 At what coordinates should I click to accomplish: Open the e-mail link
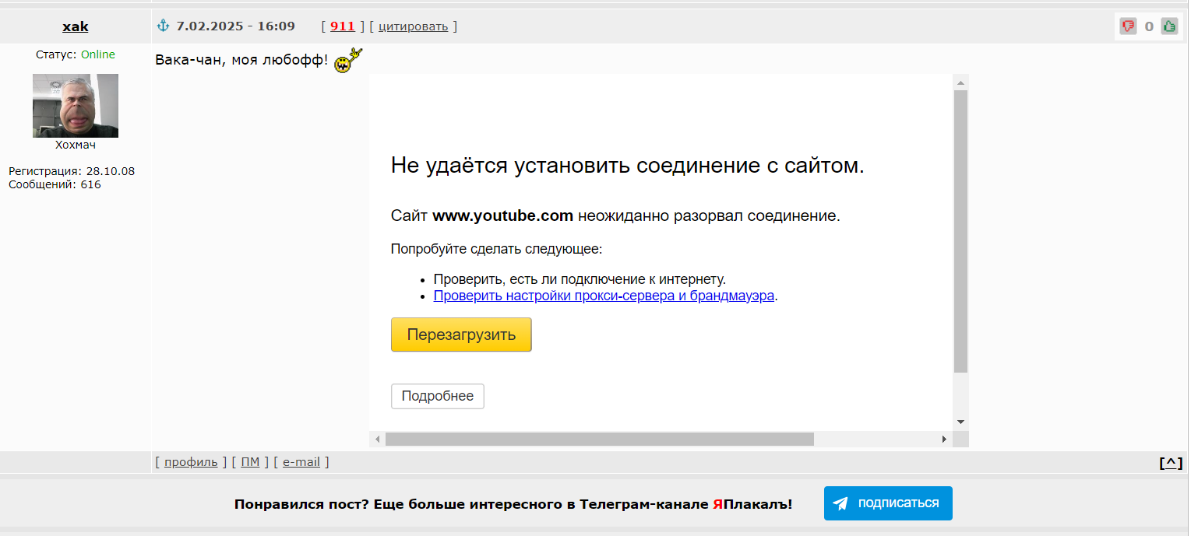pos(301,462)
